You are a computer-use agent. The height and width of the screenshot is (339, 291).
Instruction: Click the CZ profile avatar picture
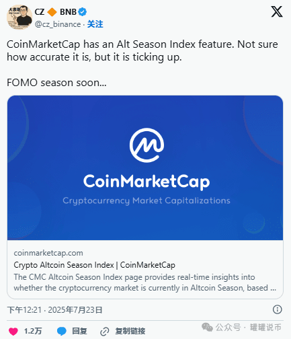coord(19,17)
